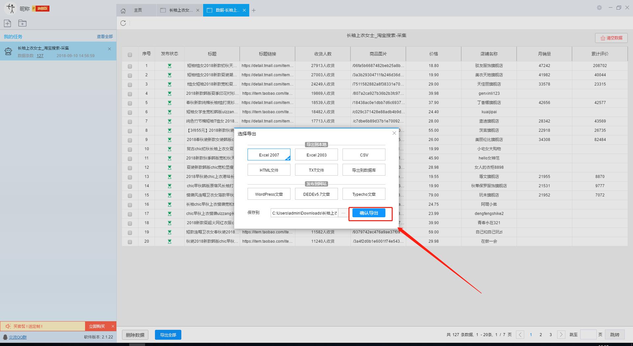Screen dimensions: 633x346
Task: Click the new task plus icon
Action: tap(7, 23)
